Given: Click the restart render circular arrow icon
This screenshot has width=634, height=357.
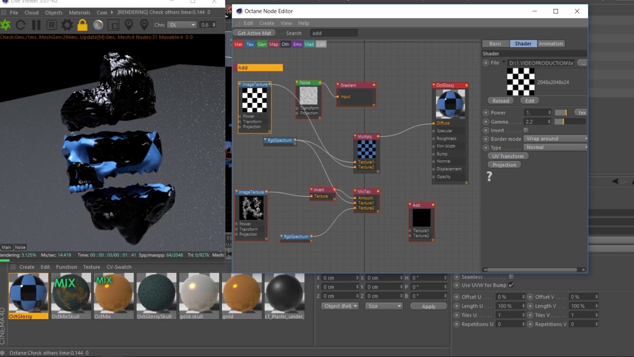Looking at the screenshot, I should [x=21, y=25].
